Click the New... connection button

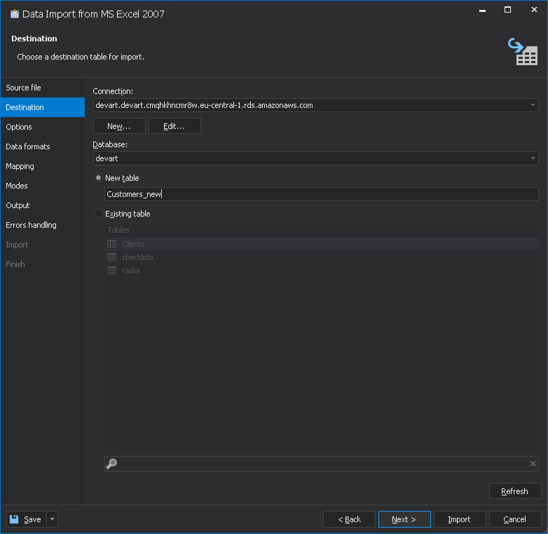click(x=119, y=126)
